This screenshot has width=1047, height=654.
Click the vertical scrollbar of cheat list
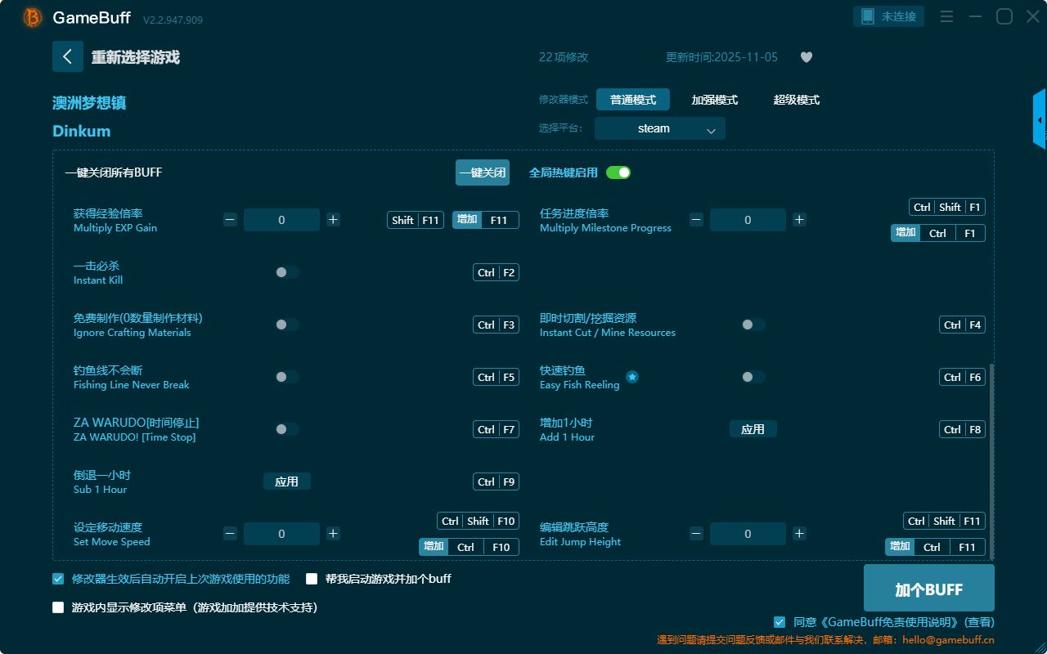coord(992,458)
